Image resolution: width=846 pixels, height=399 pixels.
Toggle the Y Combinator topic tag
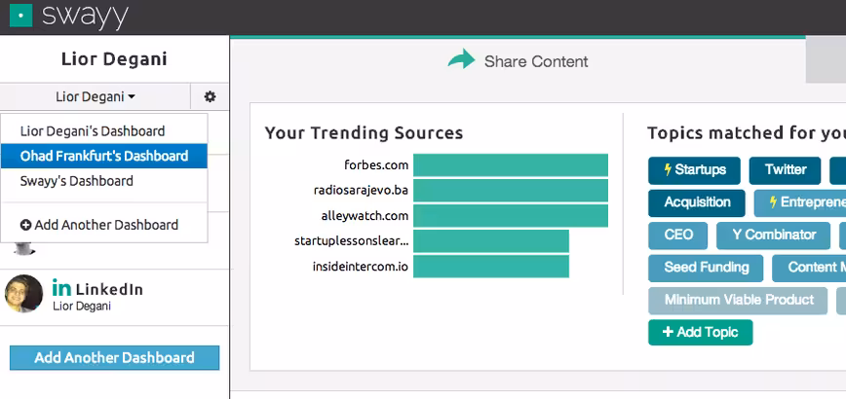coord(773,236)
